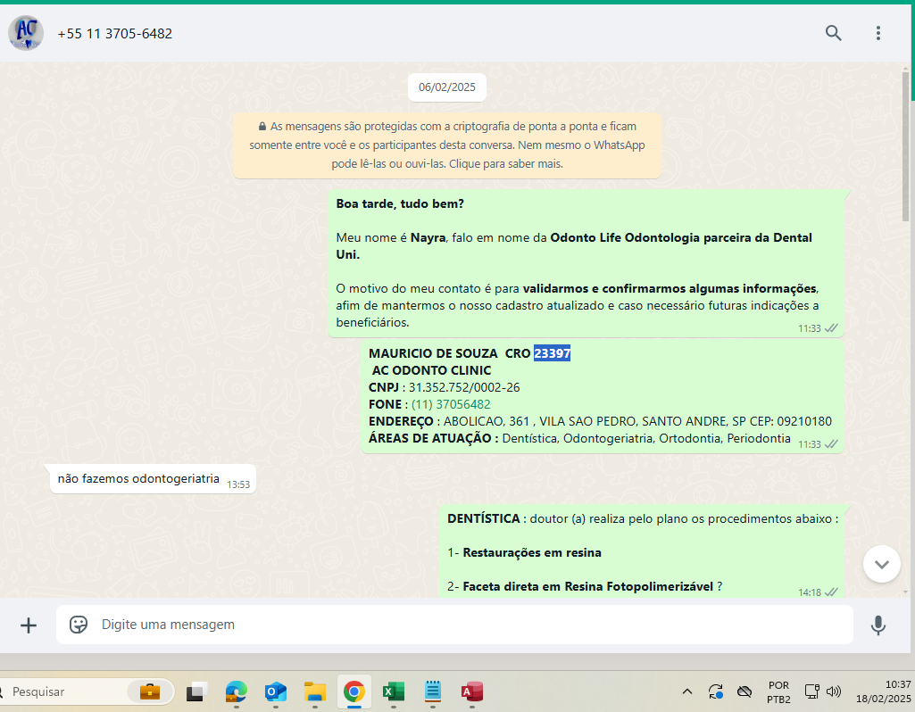Open the emoji and sticker picker
Image resolution: width=915 pixels, height=712 pixels.
79,625
